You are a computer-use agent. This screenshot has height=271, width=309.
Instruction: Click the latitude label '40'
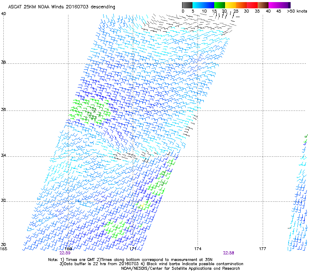3,14
